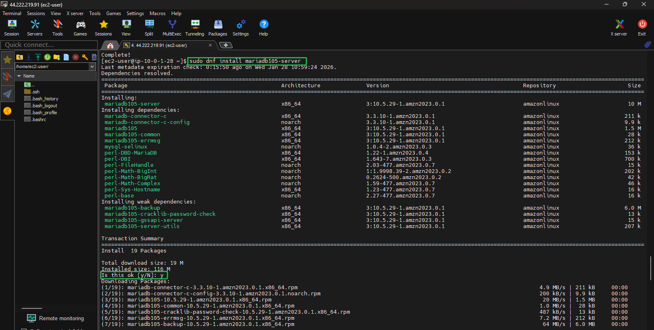654x330 pixels.
Task: Open the Tools menu
Action: pos(95,13)
